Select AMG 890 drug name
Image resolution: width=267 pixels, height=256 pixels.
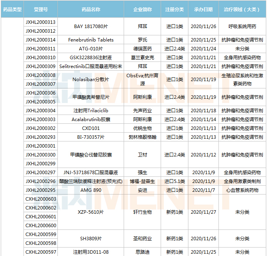(91, 190)
